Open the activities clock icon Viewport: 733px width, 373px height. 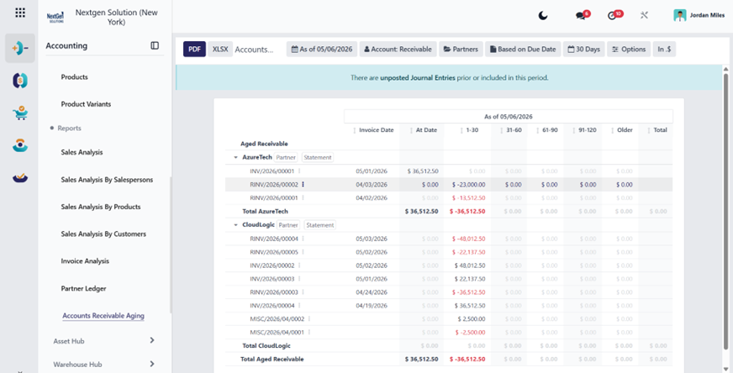click(x=612, y=15)
